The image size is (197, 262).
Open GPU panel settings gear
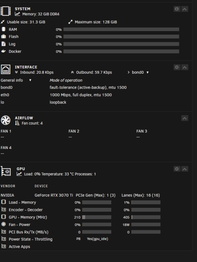point(177,169)
